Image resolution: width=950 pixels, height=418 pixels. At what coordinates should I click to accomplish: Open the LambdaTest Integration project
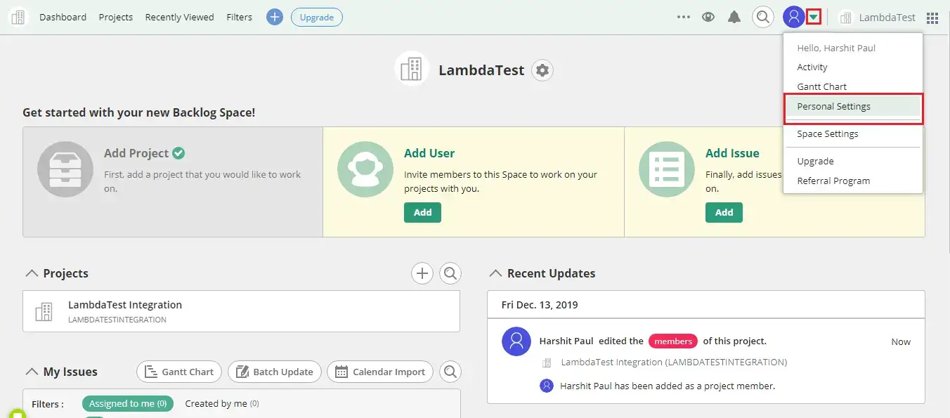(125, 304)
